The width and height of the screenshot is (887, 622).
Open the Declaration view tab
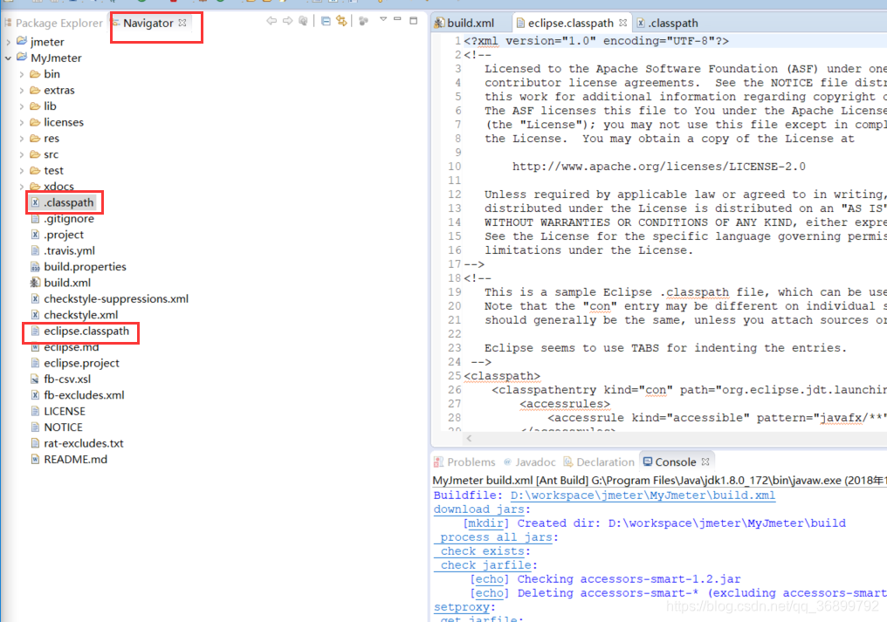click(x=599, y=462)
